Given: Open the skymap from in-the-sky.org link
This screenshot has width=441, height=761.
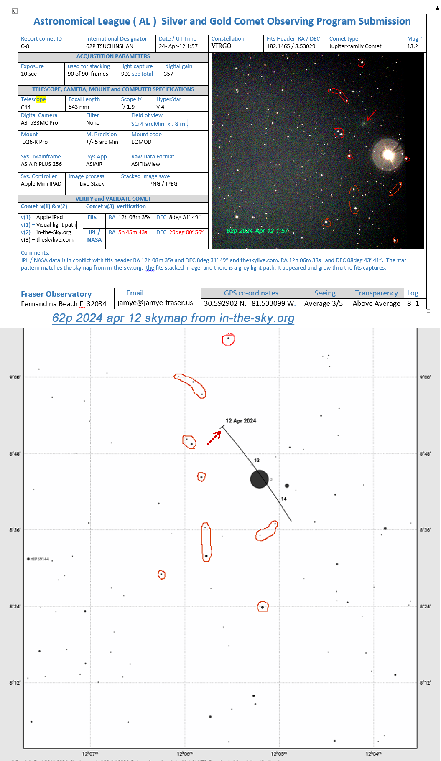Looking at the screenshot, I should click(x=173, y=318).
